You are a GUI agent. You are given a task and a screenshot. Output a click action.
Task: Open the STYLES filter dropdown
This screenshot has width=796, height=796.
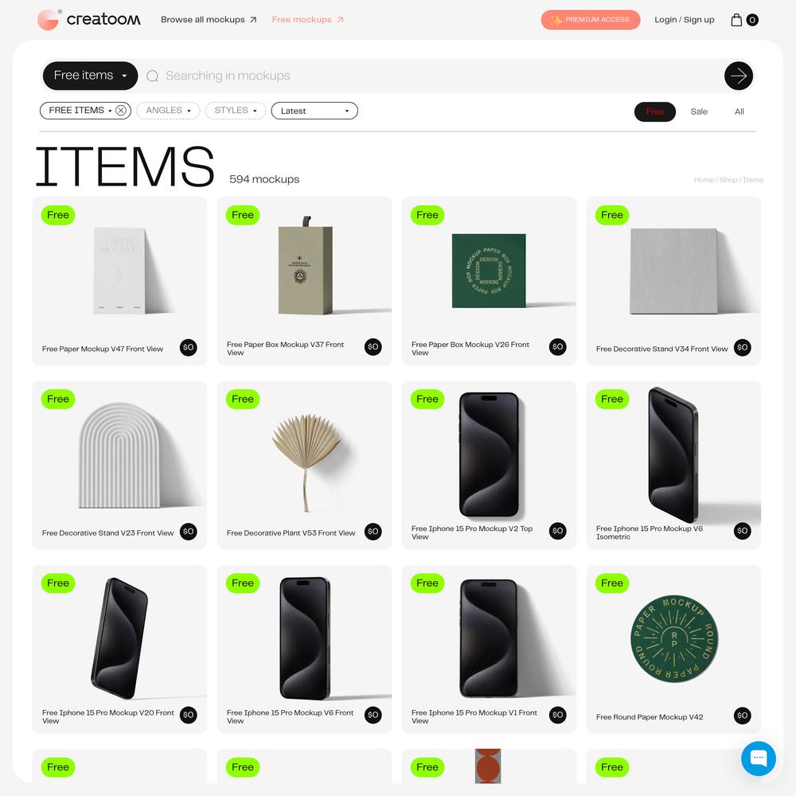pyautogui.click(x=236, y=111)
